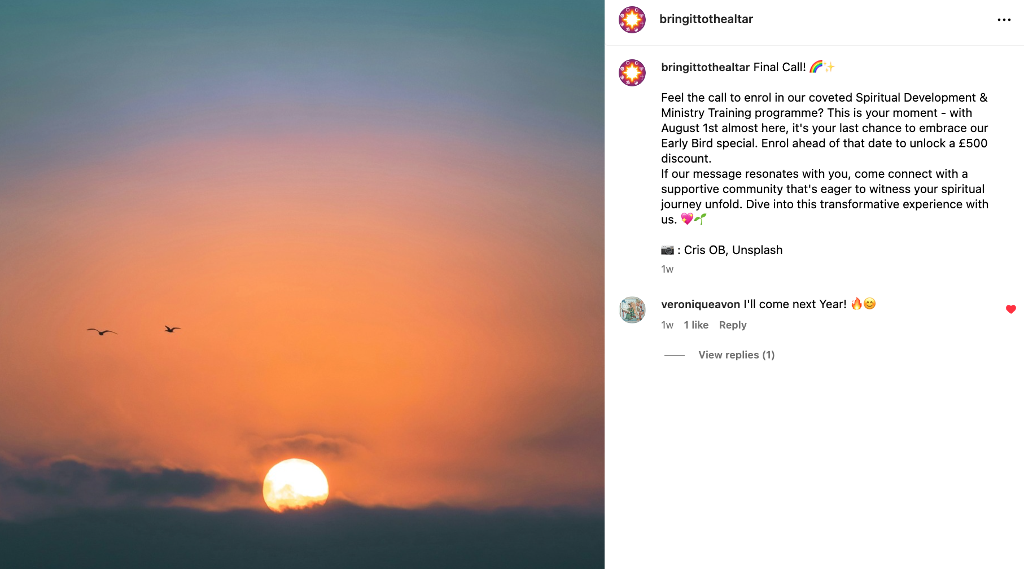This screenshot has width=1024, height=569.
Task: Open veroniqueavon's profile picture
Action: (632, 310)
